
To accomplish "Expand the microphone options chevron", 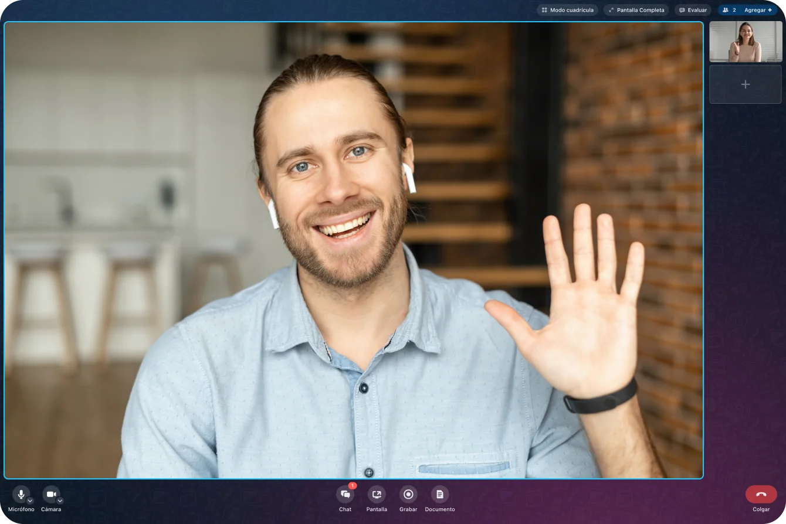I will click(x=30, y=501).
